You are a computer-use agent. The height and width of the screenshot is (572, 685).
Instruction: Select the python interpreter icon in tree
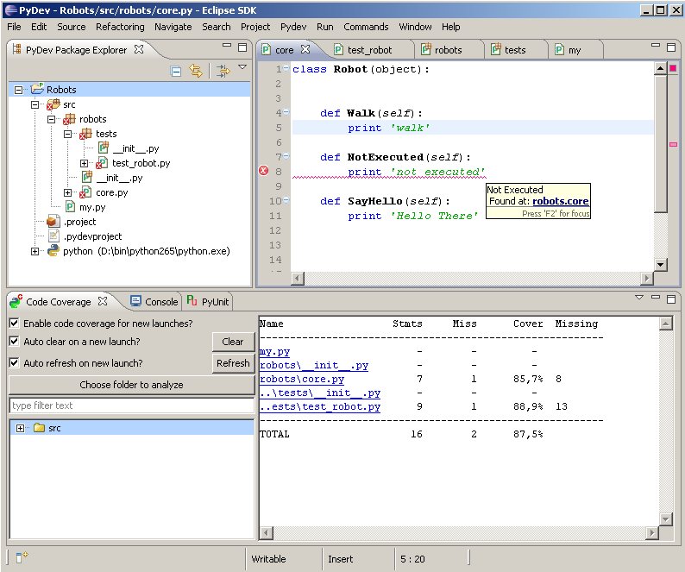coord(53,251)
